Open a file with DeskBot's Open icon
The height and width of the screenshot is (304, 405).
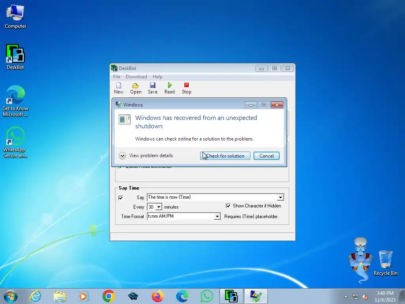coord(136,88)
